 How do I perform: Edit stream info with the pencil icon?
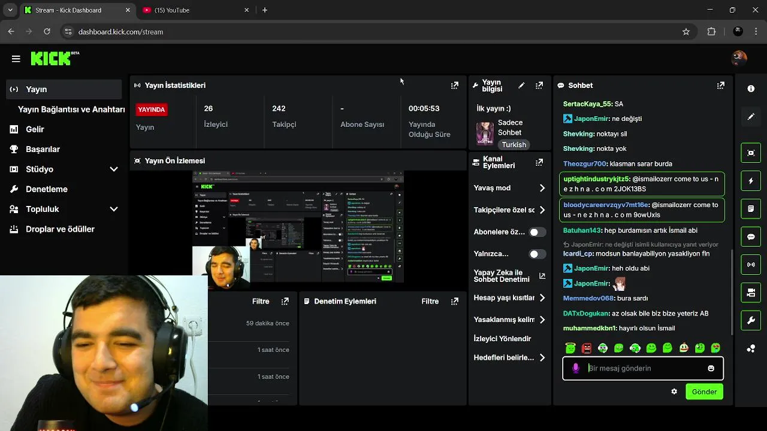[x=521, y=86]
